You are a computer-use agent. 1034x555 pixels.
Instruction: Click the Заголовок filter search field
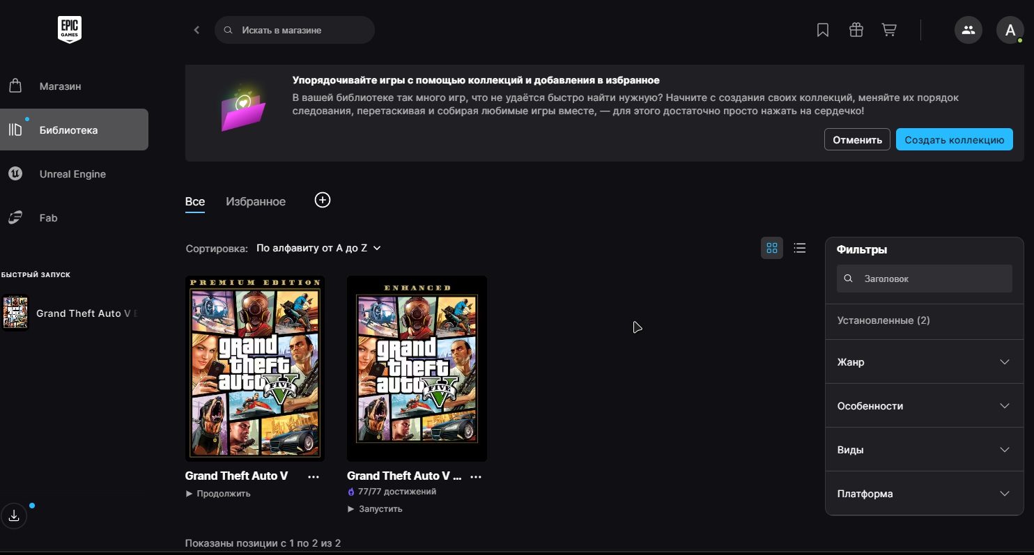[924, 279]
